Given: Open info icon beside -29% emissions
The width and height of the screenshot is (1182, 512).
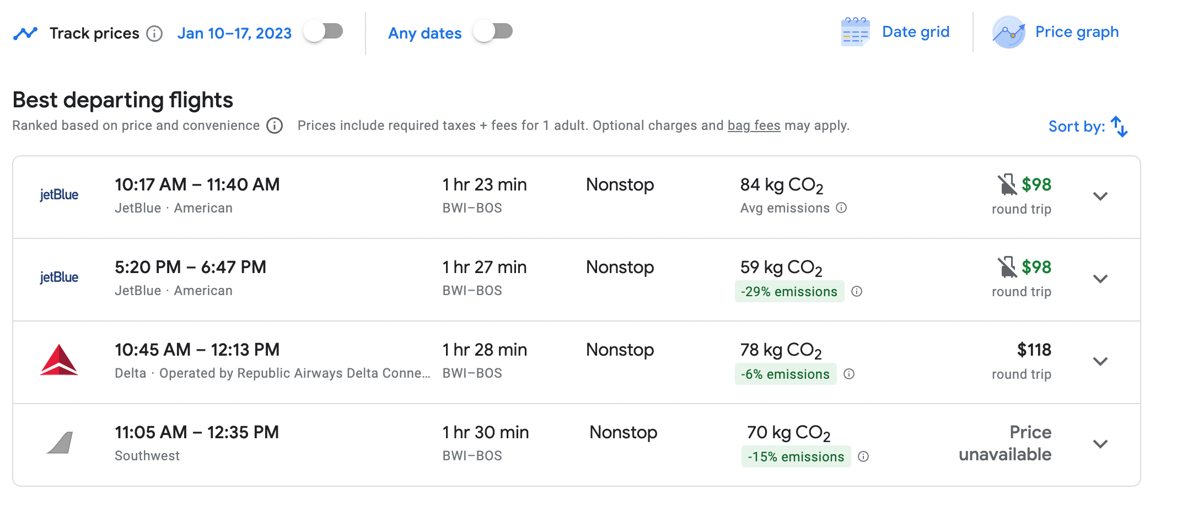Looking at the screenshot, I should coord(857,292).
